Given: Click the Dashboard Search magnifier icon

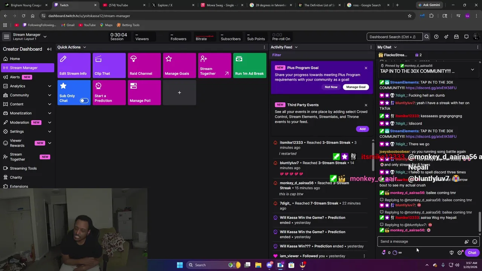Looking at the screenshot, I should click(427, 37).
